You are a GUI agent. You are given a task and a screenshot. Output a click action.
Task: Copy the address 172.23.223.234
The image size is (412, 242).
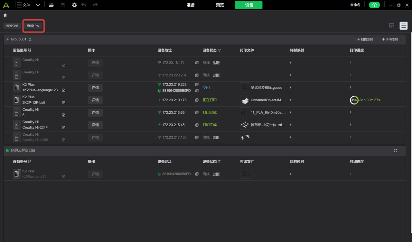tap(197, 75)
